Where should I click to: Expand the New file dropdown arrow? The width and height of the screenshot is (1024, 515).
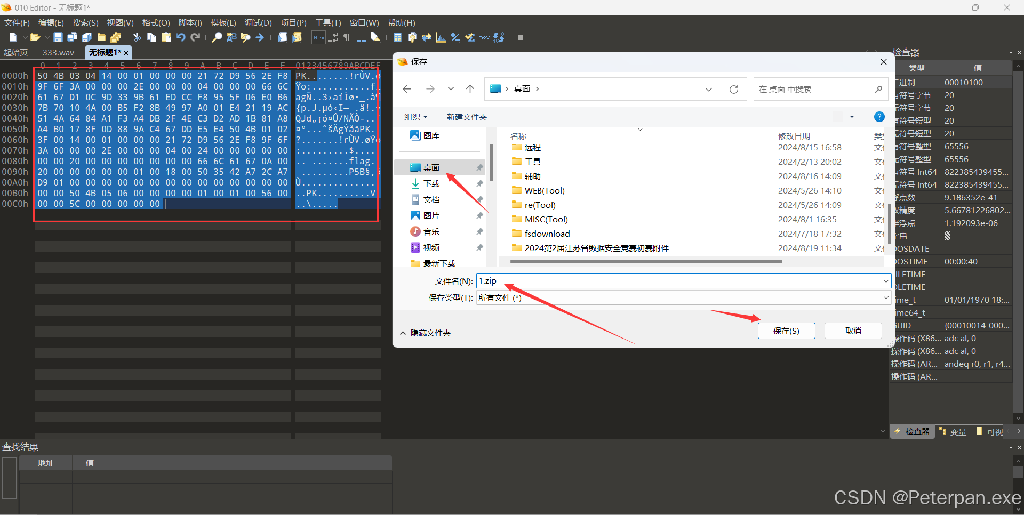(x=25, y=37)
